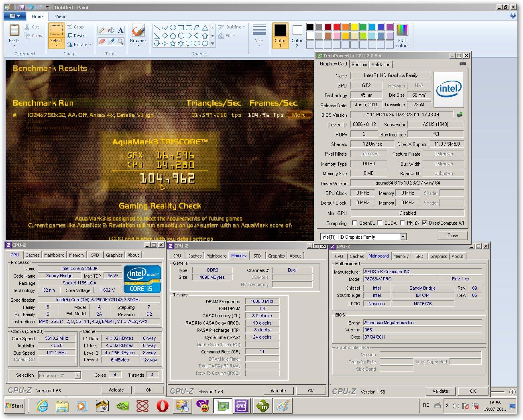The height and width of the screenshot is (420, 523).
Task: Select the Color picker eyedropper tool
Action: click(111, 41)
